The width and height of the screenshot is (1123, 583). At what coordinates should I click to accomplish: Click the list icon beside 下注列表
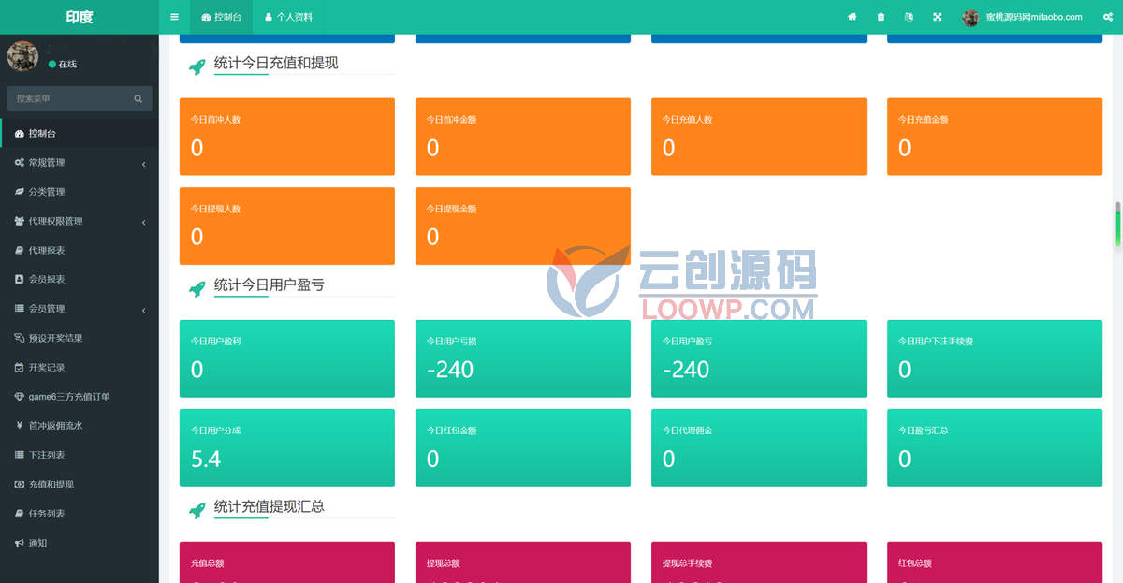point(20,455)
